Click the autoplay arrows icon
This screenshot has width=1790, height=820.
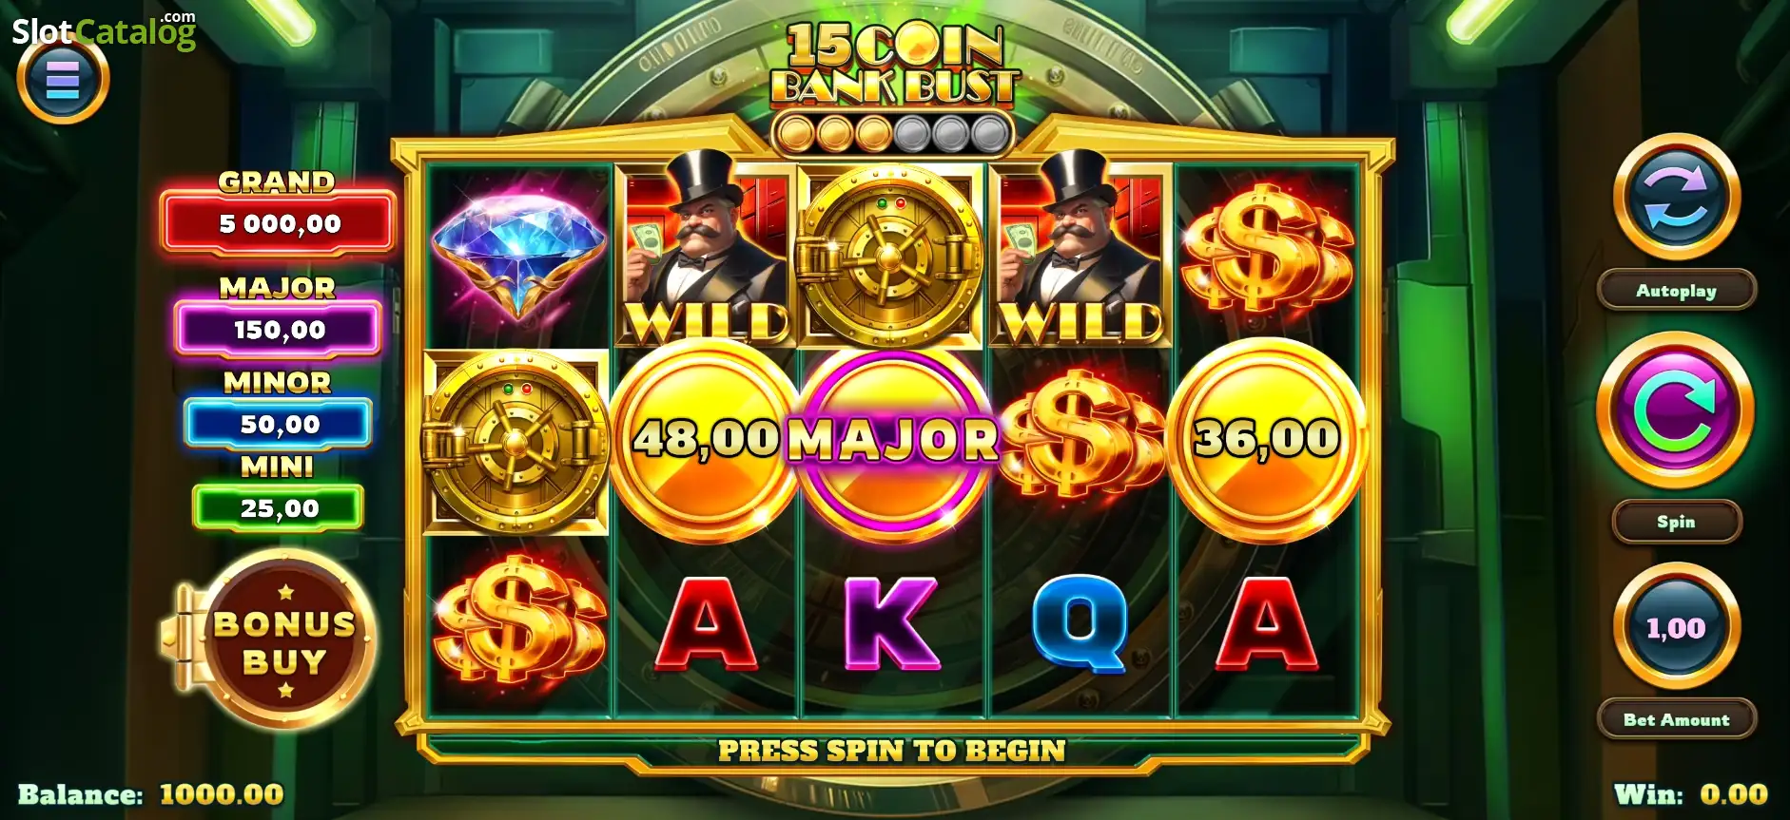(x=1677, y=197)
